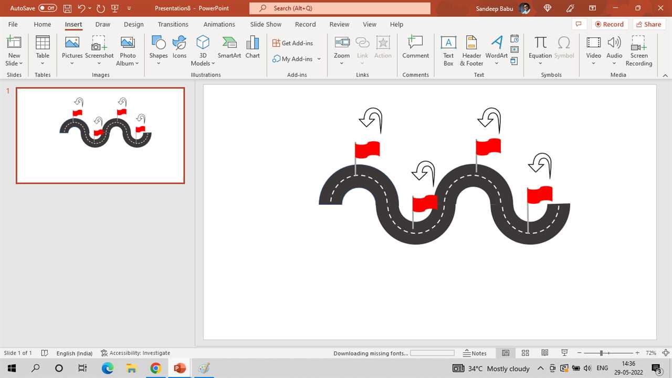The width and height of the screenshot is (672, 378).
Task: Open the 3D Models dropdown arrow
Action: (213, 64)
